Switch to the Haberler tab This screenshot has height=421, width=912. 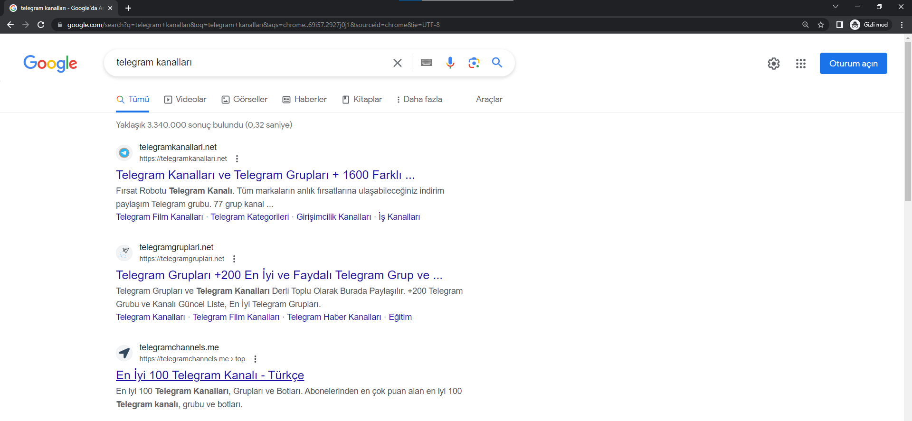click(x=304, y=99)
